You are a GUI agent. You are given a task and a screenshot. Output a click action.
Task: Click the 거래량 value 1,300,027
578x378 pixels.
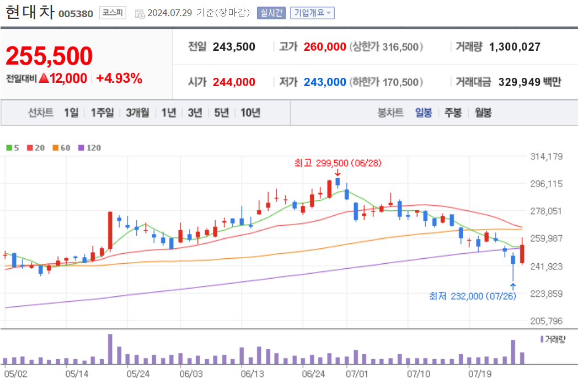(515, 47)
